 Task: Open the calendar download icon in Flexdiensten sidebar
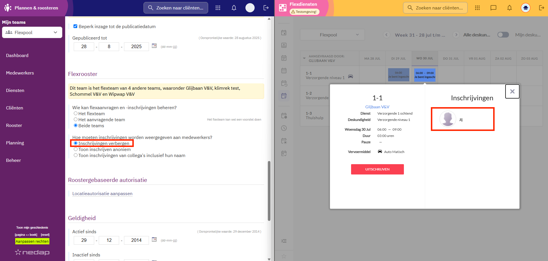point(284,45)
